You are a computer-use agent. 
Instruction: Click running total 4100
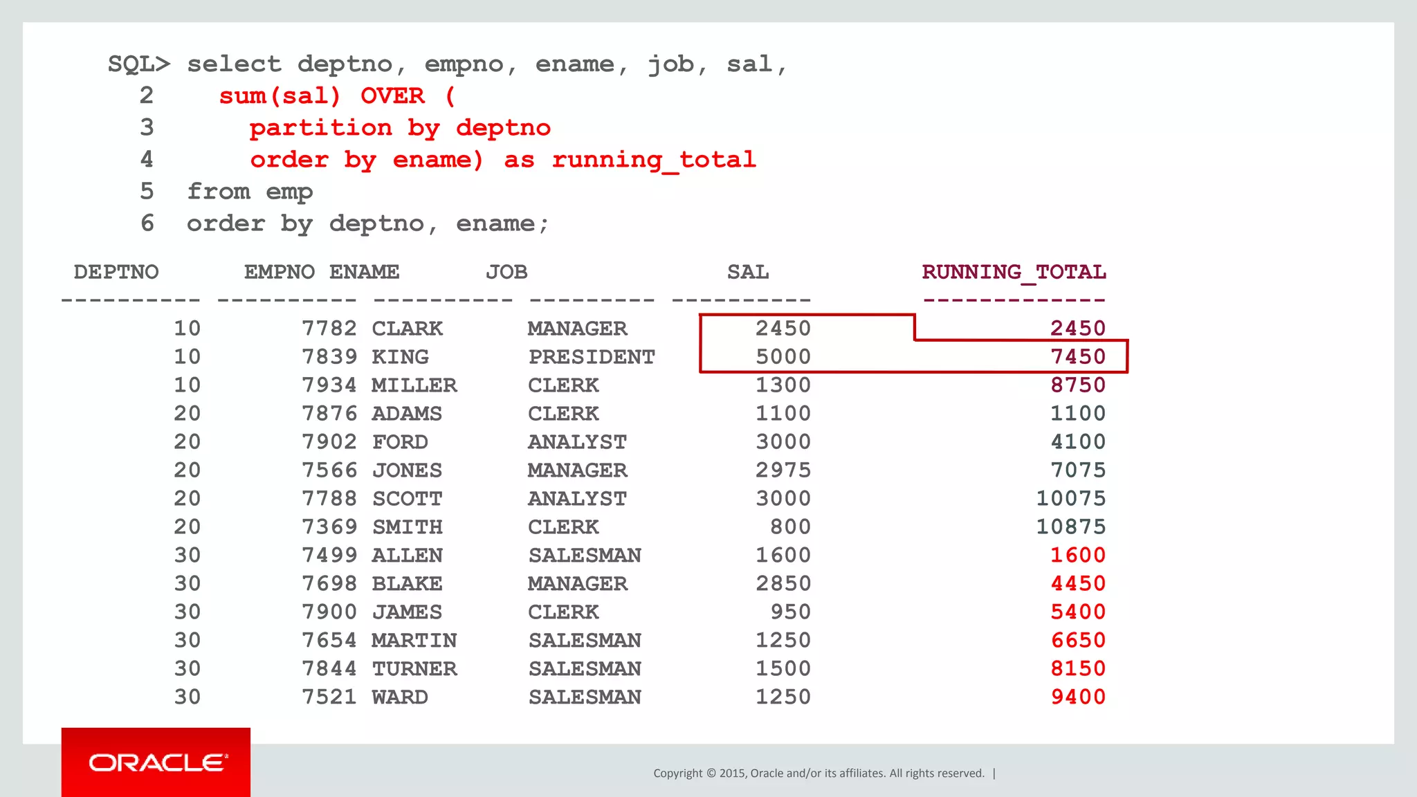(x=1078, y=442)
